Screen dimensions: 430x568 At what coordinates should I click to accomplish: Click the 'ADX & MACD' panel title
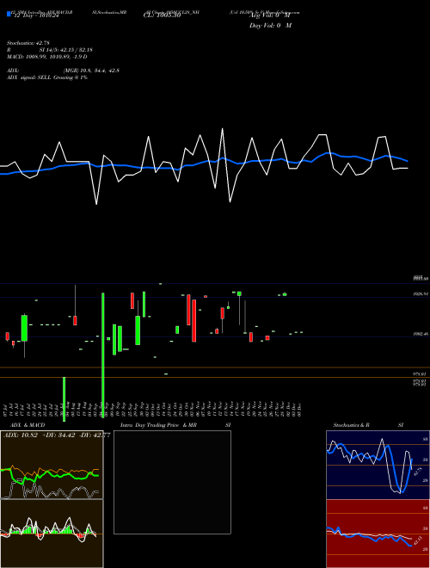coord(28,425)
